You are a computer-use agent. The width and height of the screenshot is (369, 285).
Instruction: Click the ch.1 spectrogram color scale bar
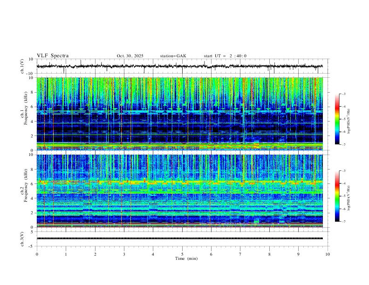[x=337, y=119]
